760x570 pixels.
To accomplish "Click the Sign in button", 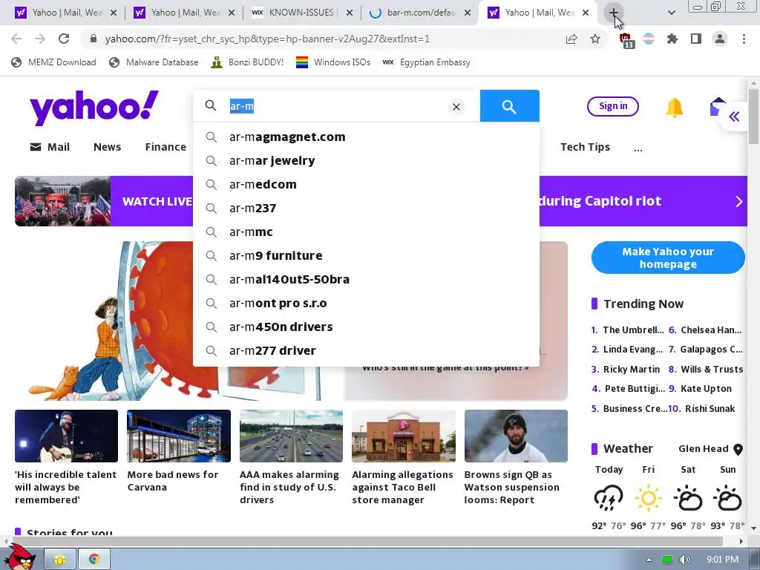I will (x=612, y=106).
